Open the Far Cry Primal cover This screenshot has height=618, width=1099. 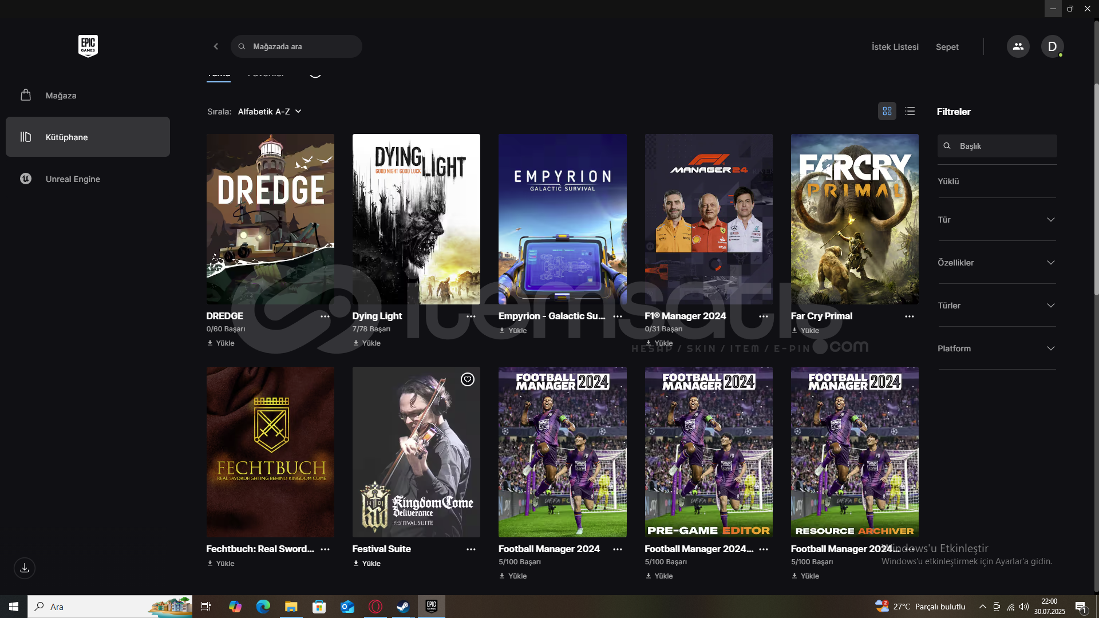tap(855, 219)
